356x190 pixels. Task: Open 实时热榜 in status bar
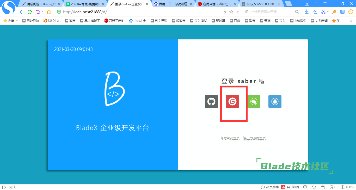290,187
